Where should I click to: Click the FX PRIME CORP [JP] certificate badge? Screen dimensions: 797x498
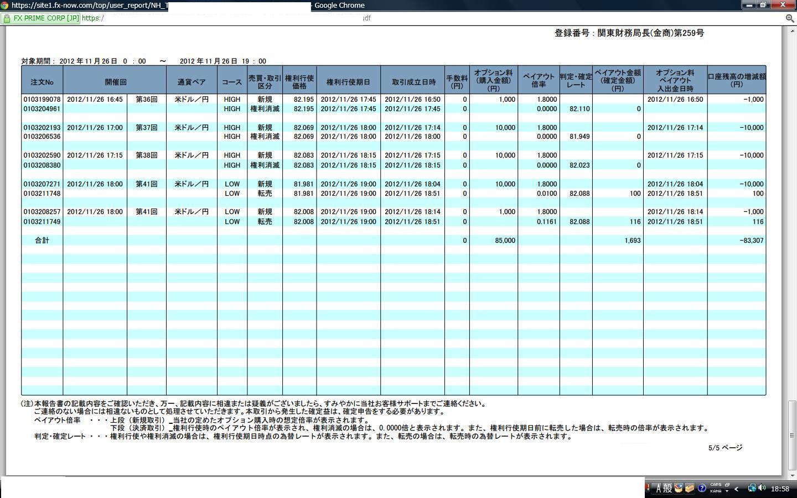(40, 18)
